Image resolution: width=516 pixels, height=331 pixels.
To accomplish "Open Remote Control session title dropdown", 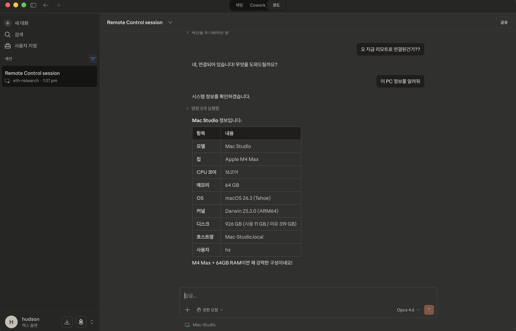I will point(170,22).
